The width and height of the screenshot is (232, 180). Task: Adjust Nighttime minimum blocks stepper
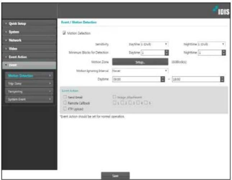[224, 52]
